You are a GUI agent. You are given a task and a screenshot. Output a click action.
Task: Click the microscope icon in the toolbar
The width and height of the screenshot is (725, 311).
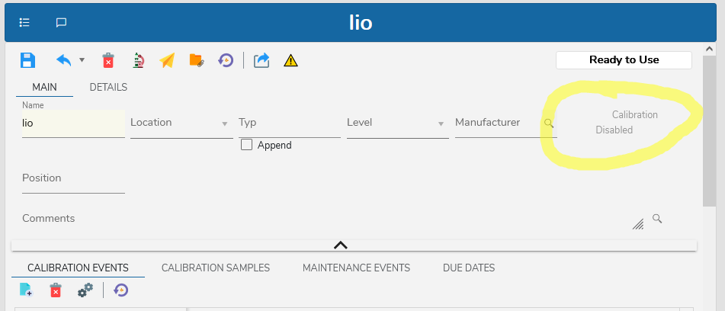coord(139,60)
